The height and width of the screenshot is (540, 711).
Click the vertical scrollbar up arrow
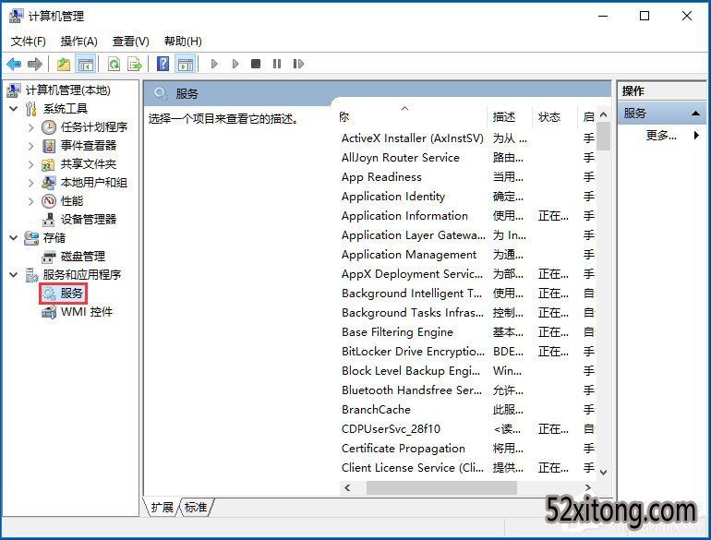[x=603, y=114]
